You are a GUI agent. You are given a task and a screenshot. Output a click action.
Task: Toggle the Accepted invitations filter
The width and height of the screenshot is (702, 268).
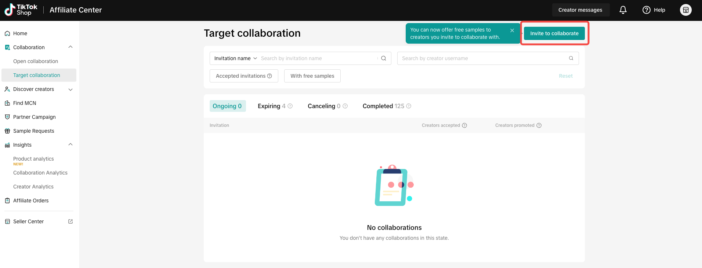244,76
